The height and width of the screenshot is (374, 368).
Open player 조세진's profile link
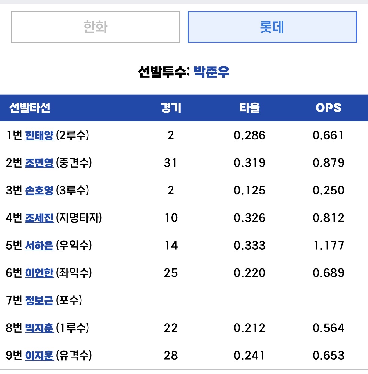click(x=39, y=218)
